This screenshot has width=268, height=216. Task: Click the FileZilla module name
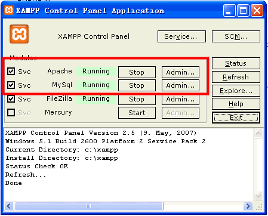point(59,98)
